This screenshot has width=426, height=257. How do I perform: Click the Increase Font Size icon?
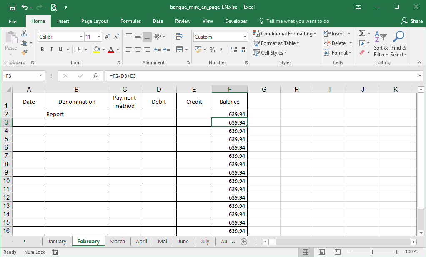(x=108, y=37)
